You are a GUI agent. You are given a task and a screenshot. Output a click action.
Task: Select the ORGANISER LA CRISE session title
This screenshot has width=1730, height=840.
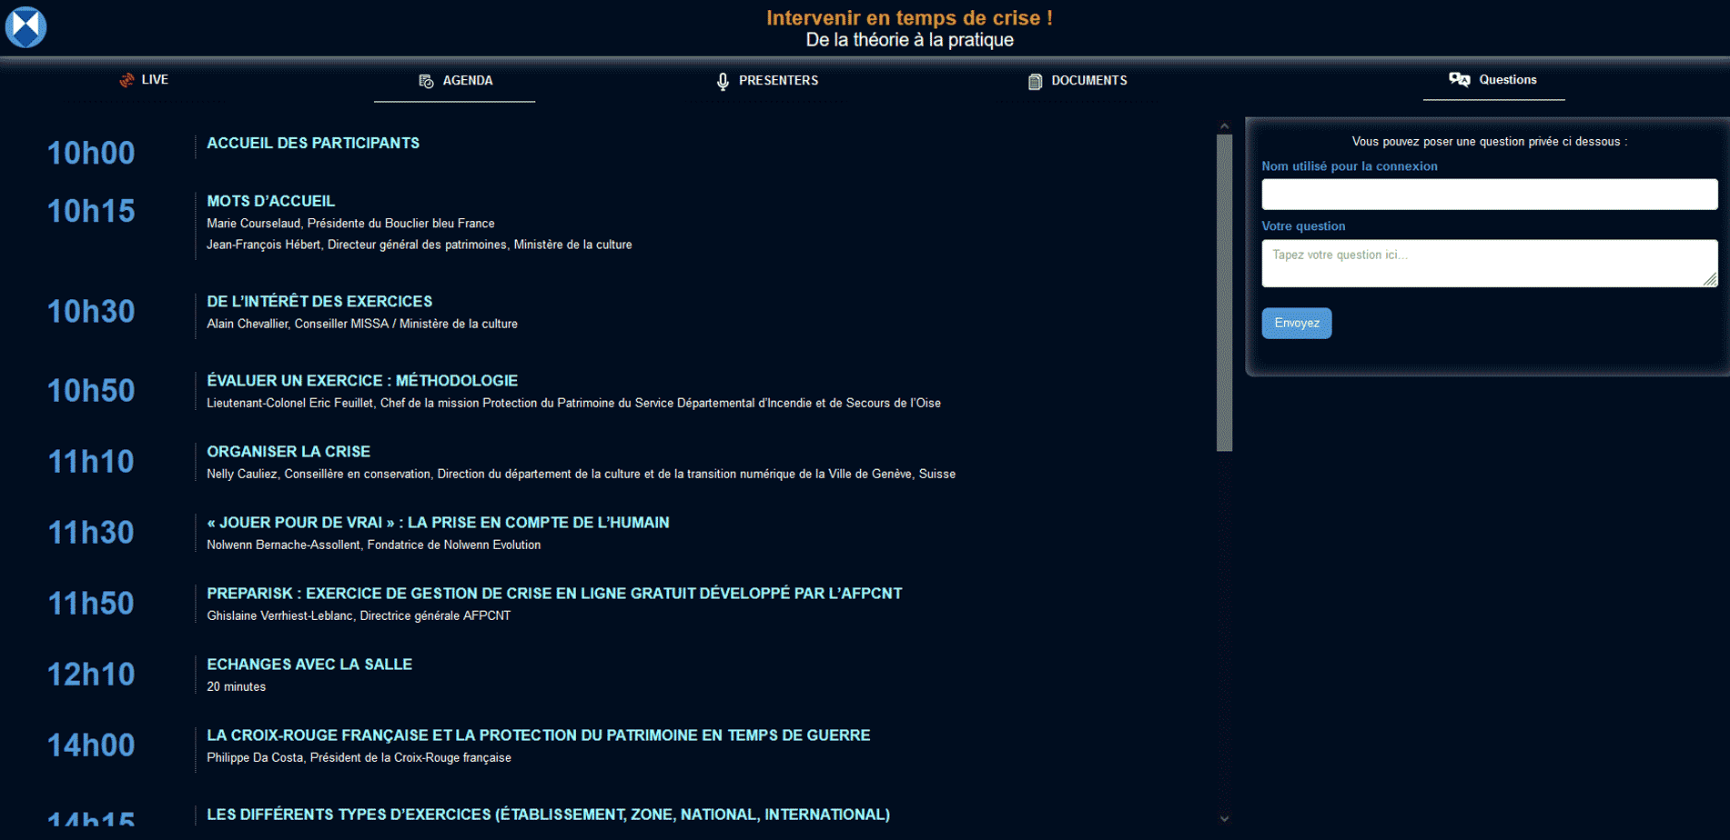point(288,452)
